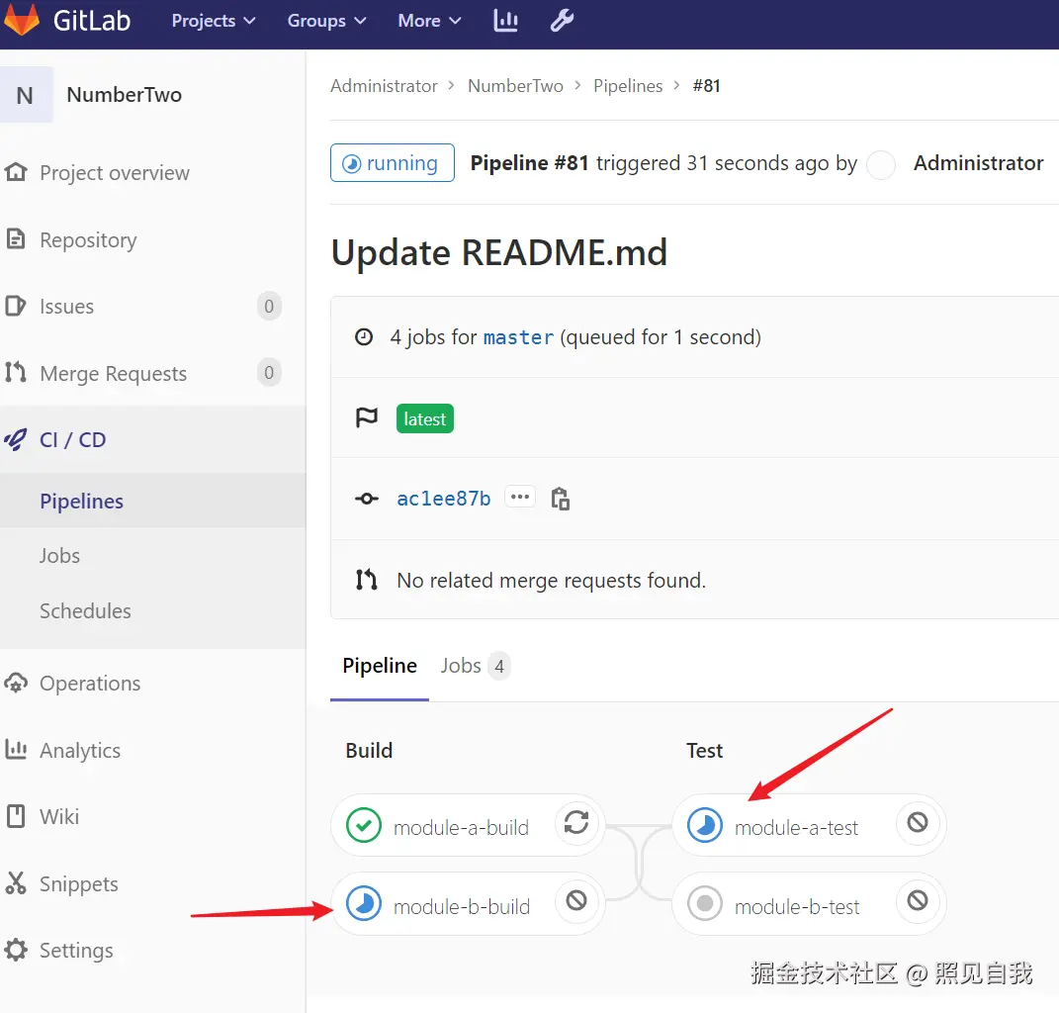Select Schedules under CI / CD

pos(85,611)
